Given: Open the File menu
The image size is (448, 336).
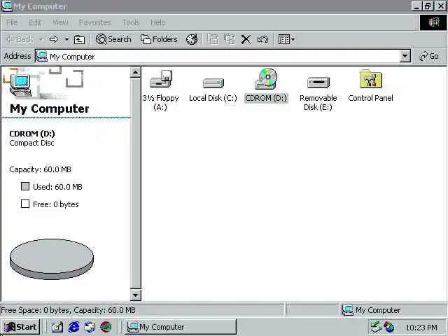Looking at the screenshot, I should coord(12,22).
